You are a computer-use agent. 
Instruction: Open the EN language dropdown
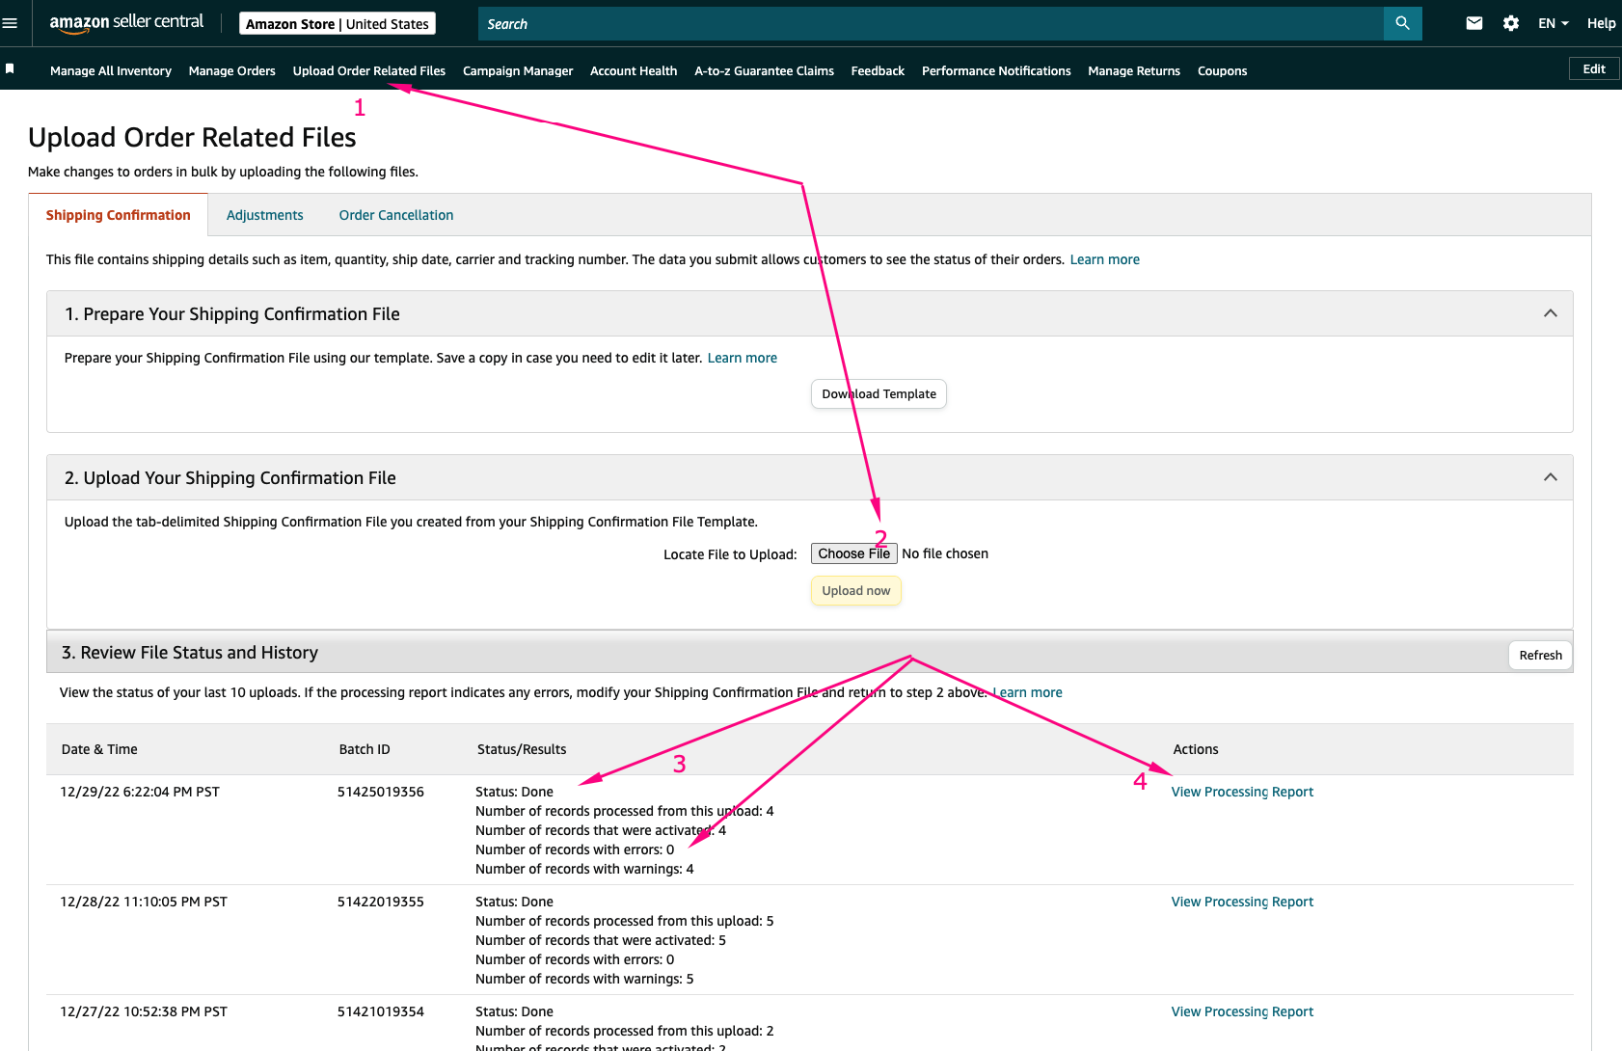pyautogui.click(x=1553, y=23)
